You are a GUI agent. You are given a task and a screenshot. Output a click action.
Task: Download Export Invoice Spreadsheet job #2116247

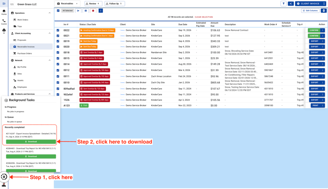click(x=31, y=142)
